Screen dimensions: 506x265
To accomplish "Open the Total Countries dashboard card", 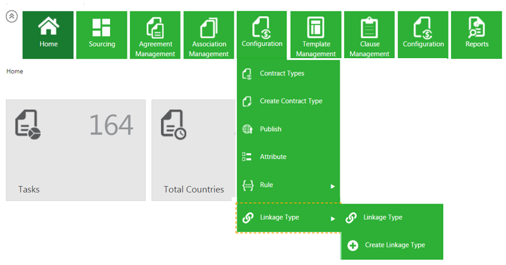I will (x=193, y=150).
